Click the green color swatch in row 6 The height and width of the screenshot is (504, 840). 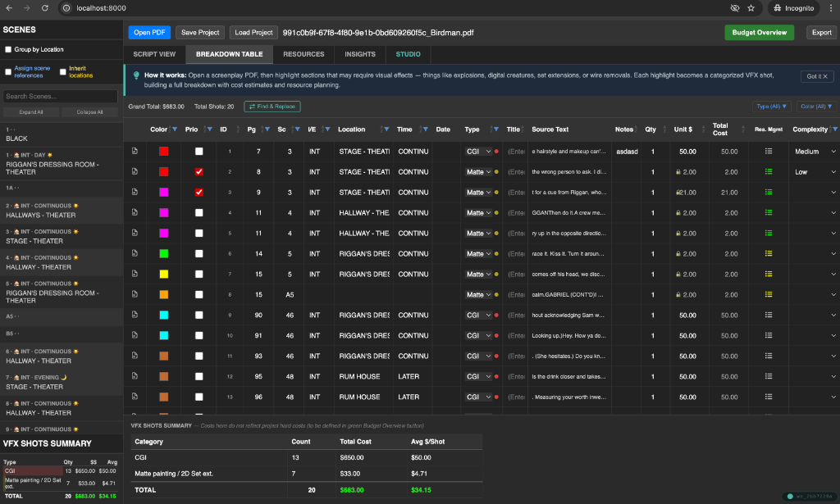tap(164, 254)
